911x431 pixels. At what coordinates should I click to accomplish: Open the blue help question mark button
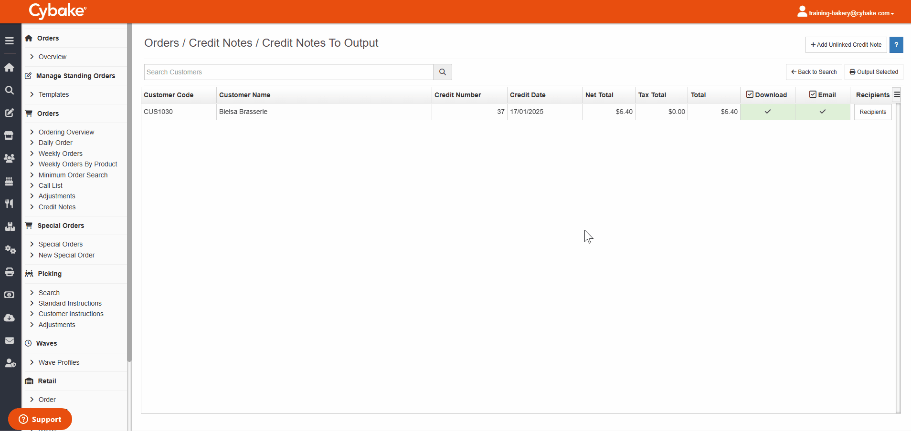click(x=896, y=45)
